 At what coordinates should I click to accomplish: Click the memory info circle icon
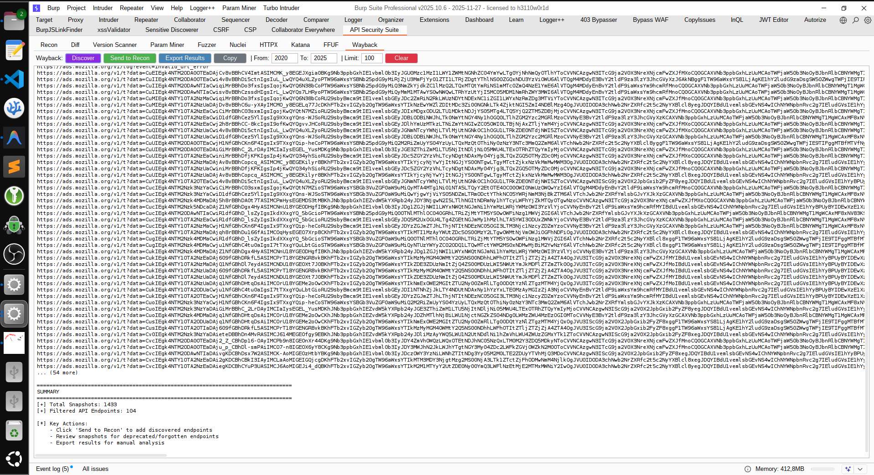[x=747, y=469]
